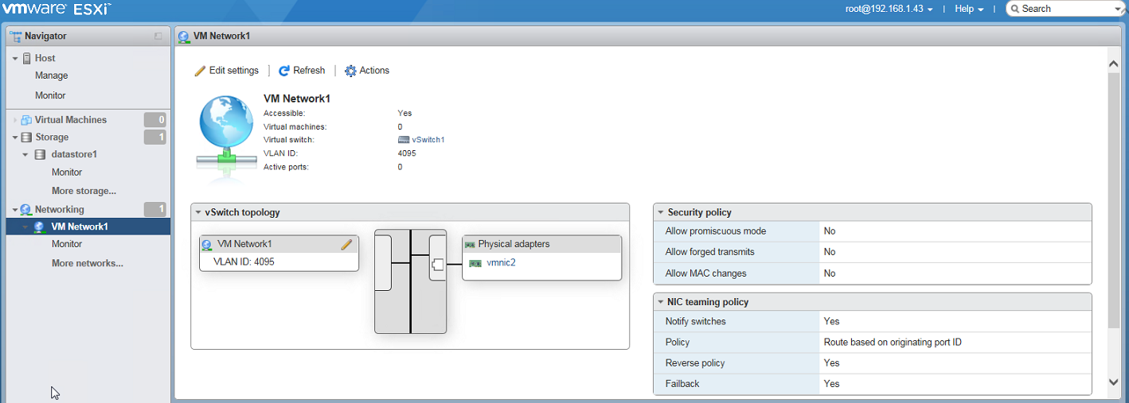Open the Help menu
This screenshot has width=1129, height=403.
pos(969,9)
